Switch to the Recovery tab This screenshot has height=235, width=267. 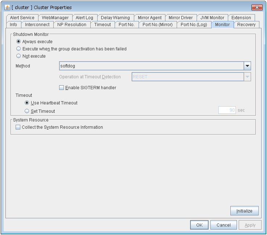pos(246,25)
